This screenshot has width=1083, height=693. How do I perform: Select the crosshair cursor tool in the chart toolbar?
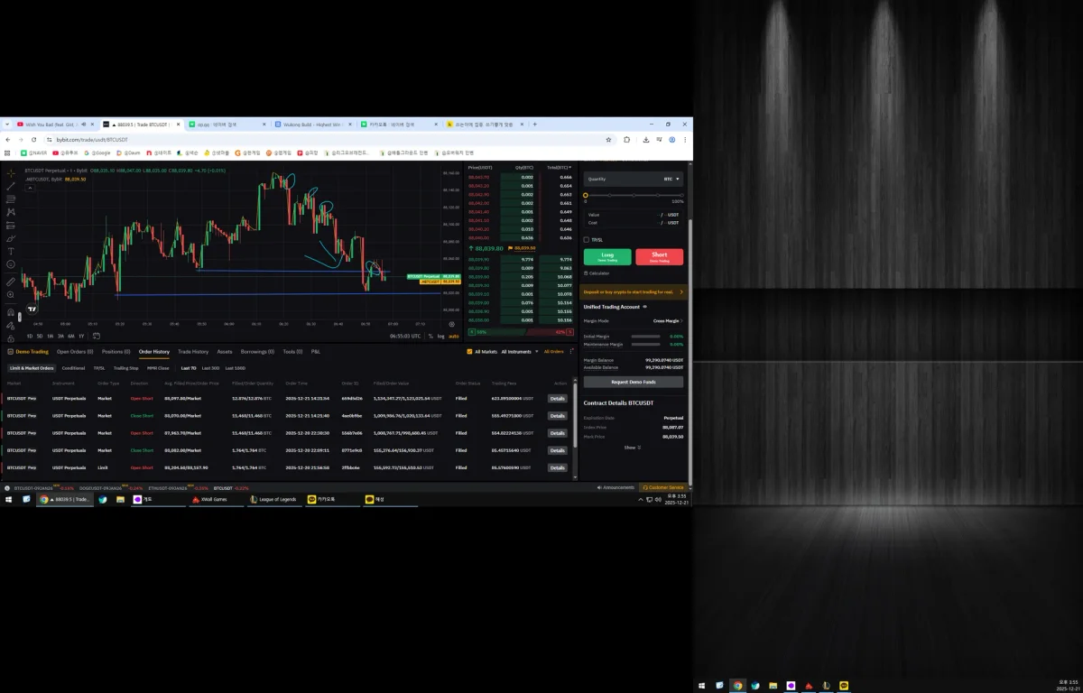[11, 172]
